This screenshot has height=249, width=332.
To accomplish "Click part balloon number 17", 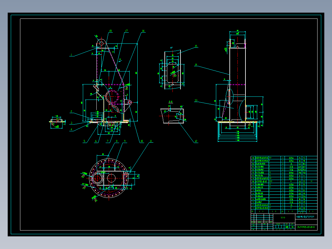I will [126, 31].
